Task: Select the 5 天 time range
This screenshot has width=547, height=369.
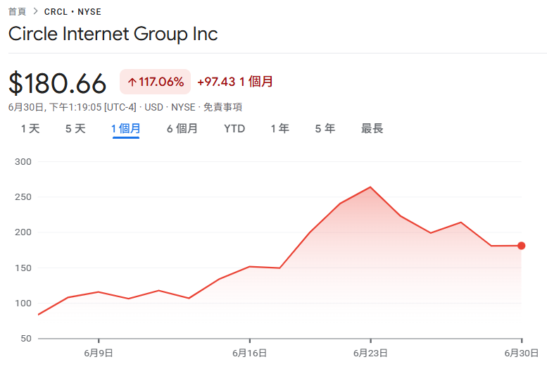Action: (75, 129)
